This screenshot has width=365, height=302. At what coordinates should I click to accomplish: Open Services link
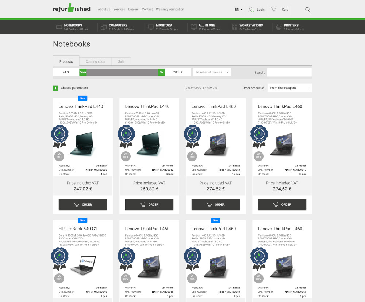[119, 10]
